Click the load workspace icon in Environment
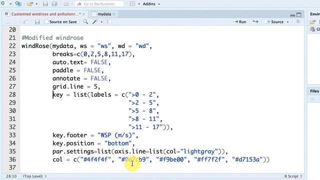 [x=312, y=22]
